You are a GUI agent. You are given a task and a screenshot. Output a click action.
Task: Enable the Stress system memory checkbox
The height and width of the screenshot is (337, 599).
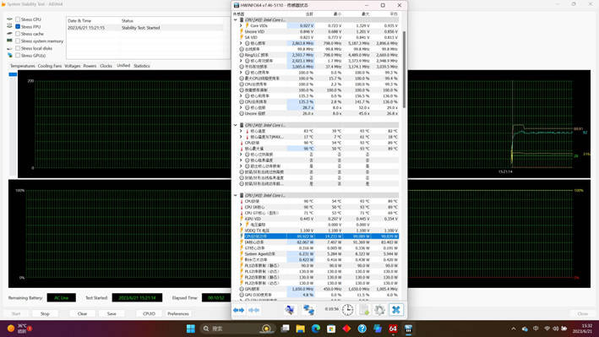click(18, 41)
